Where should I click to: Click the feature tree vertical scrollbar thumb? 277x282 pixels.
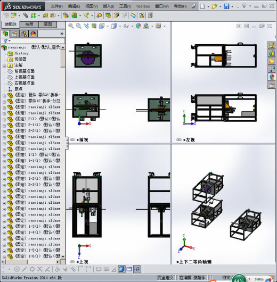(x=63, y=59)
